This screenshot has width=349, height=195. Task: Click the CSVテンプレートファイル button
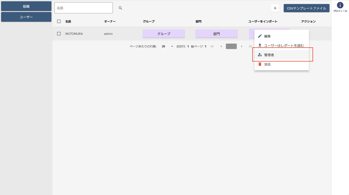[306, 8]
